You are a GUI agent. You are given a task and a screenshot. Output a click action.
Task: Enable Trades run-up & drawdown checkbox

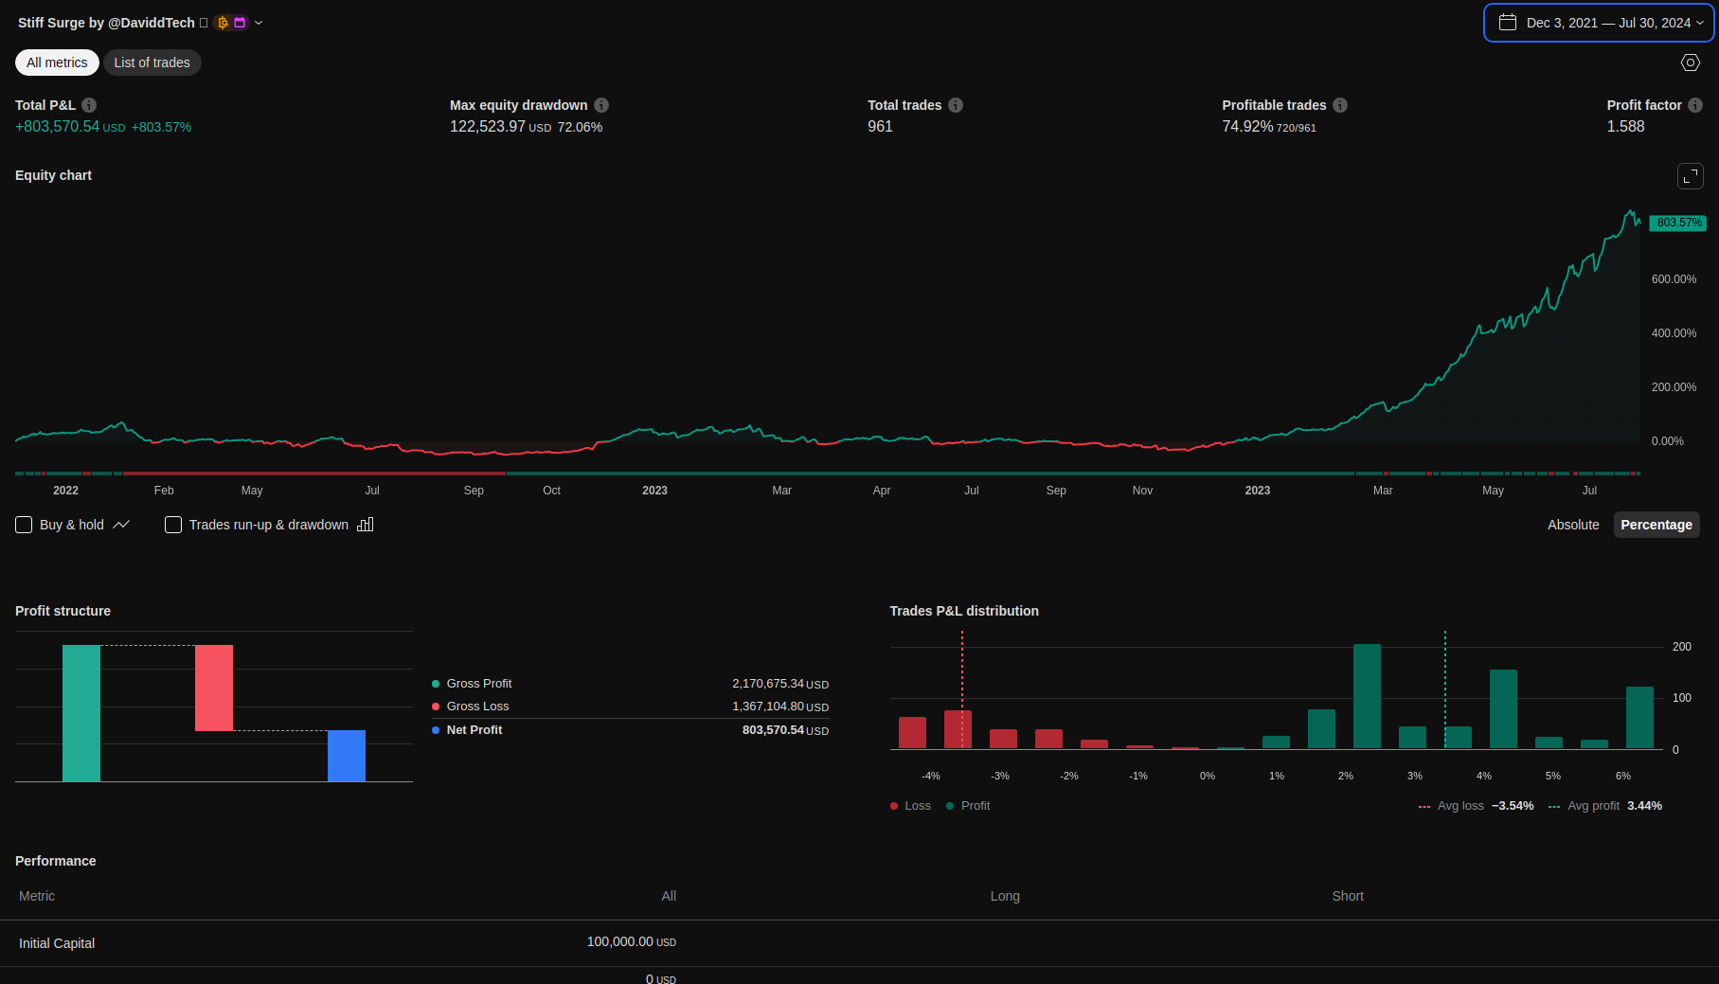click(x=173, y=525)
